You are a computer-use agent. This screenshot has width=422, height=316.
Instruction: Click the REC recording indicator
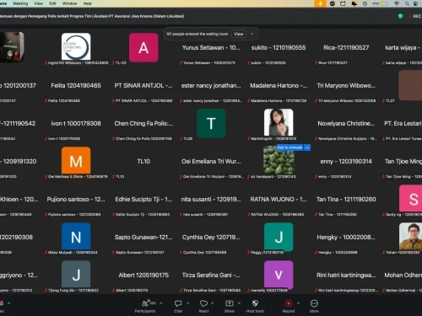[x=416, y=16]
